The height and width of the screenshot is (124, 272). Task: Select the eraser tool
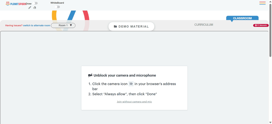tap(35, 8)
